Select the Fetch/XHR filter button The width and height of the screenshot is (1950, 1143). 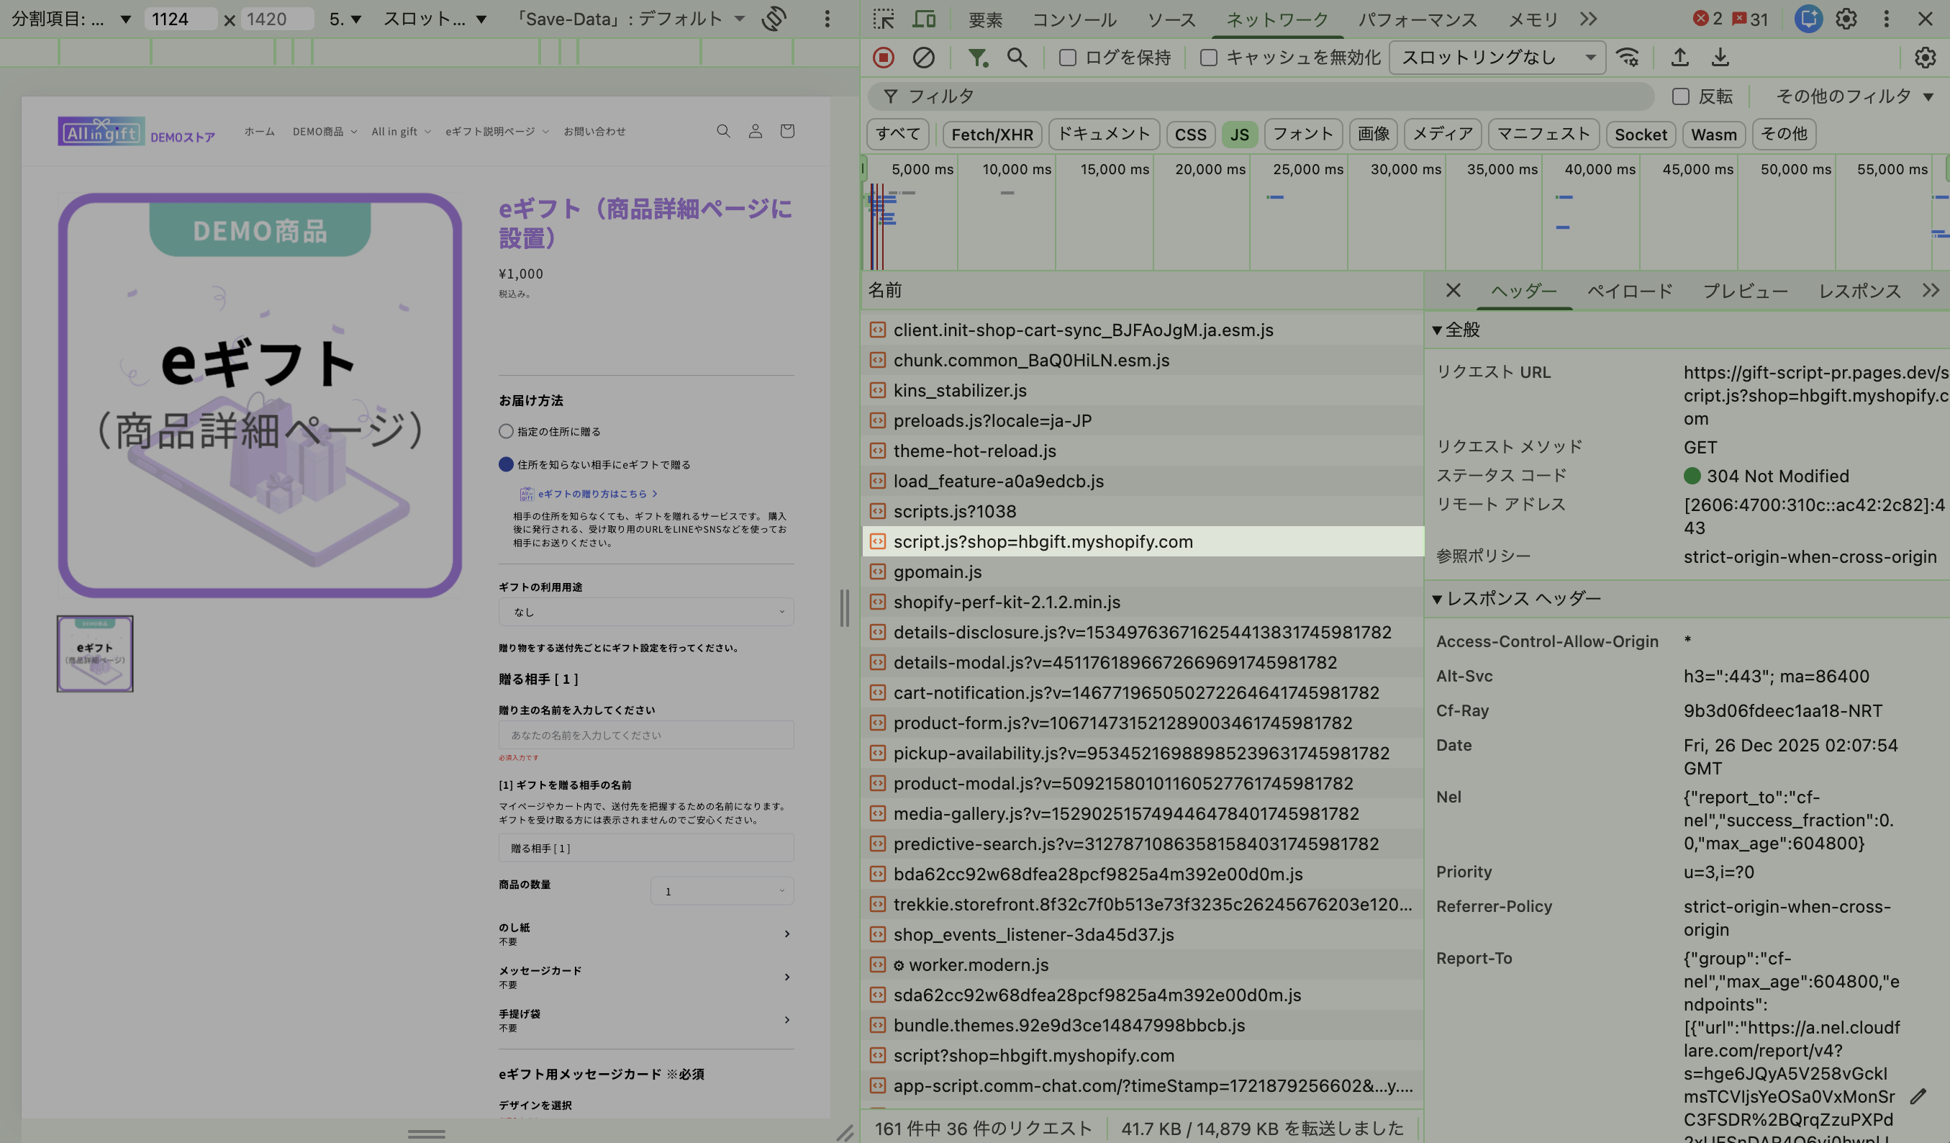click(992, 134)
